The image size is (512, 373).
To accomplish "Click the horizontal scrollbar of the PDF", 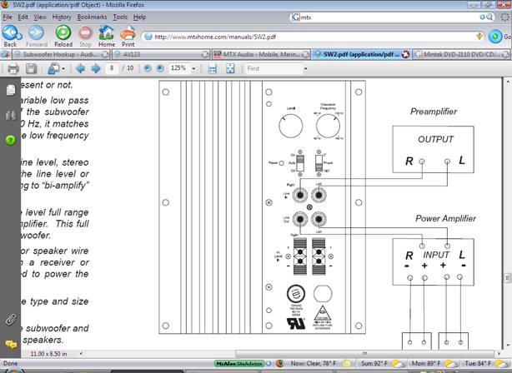I will point(365,354).
